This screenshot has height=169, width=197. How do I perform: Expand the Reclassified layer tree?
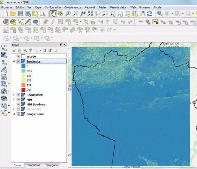click(x=14, y=95)
